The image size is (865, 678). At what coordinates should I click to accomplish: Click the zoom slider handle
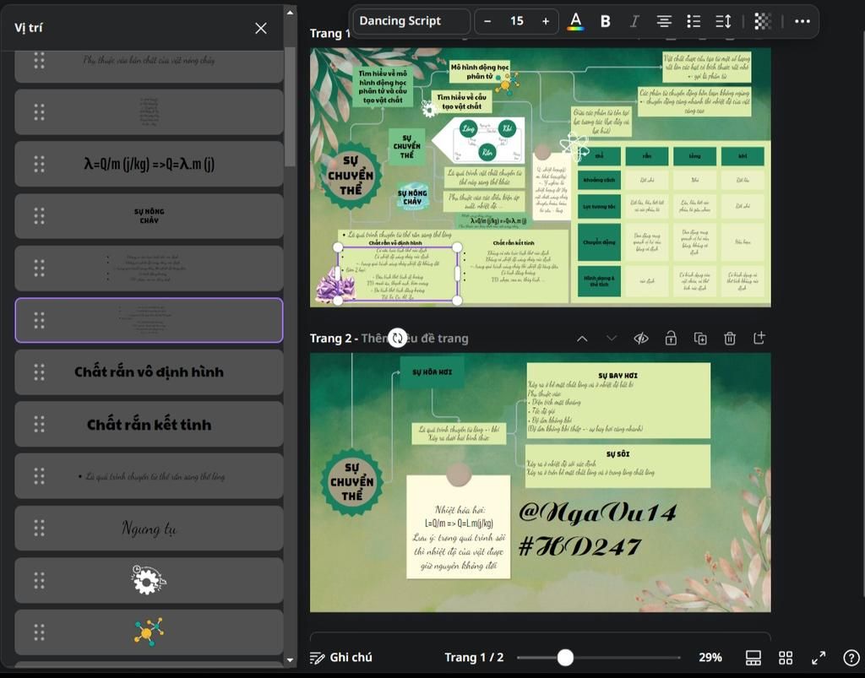click(x=565, y=657)
